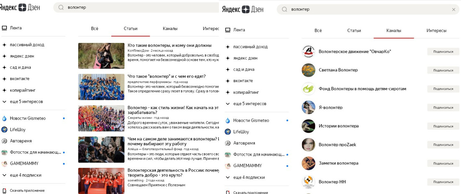Subscribe to Светлана Волонтер channel
The width and height of the screenshot is (461, 194).
[443, 70]
